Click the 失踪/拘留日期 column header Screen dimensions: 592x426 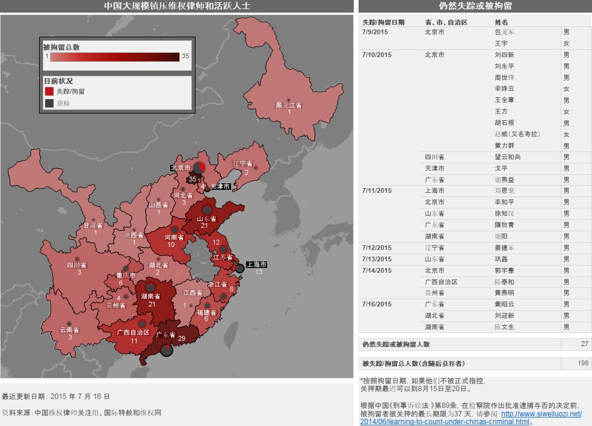coord(383,22)
